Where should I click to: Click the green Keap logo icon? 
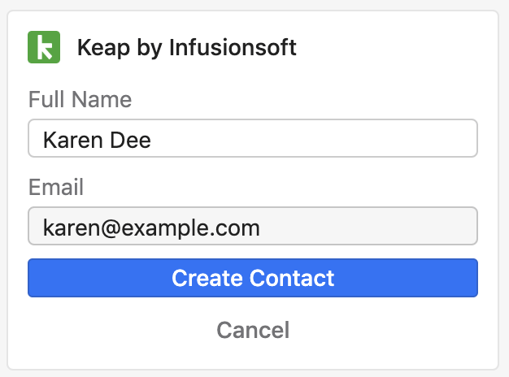(x=44, y=47)
